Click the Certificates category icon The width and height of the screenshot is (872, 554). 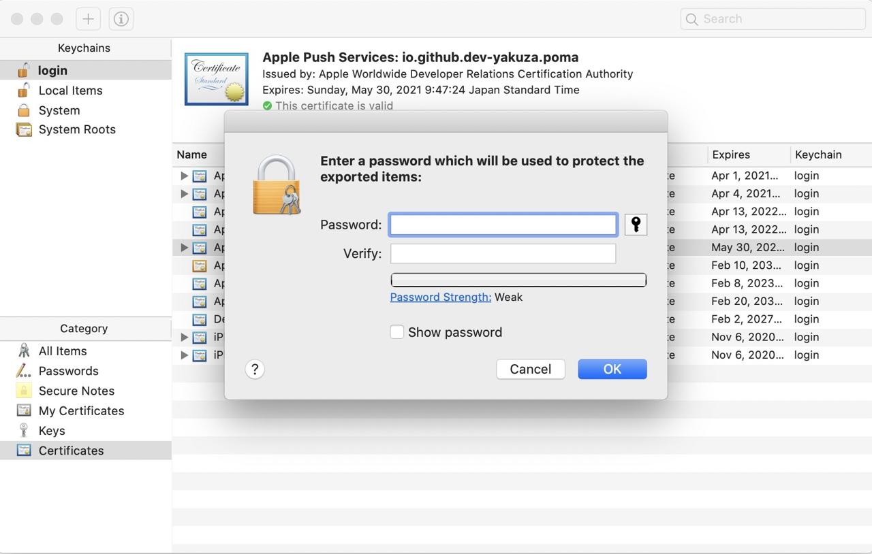(24, 450)
